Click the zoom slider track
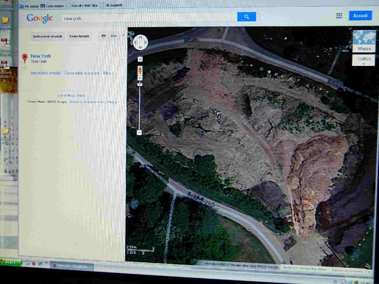Image resolution: width=379 pixels, height=284 pixels. coord(139,108)
